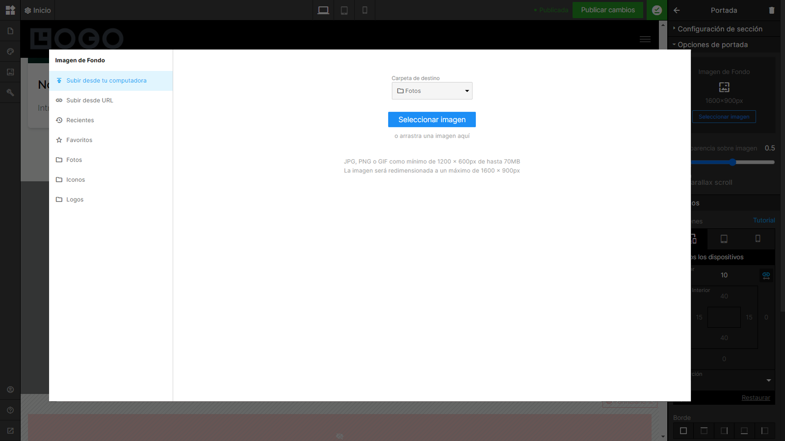Expand Configuración de sección
The image size is (785, 441).
[x=720, y=29]
